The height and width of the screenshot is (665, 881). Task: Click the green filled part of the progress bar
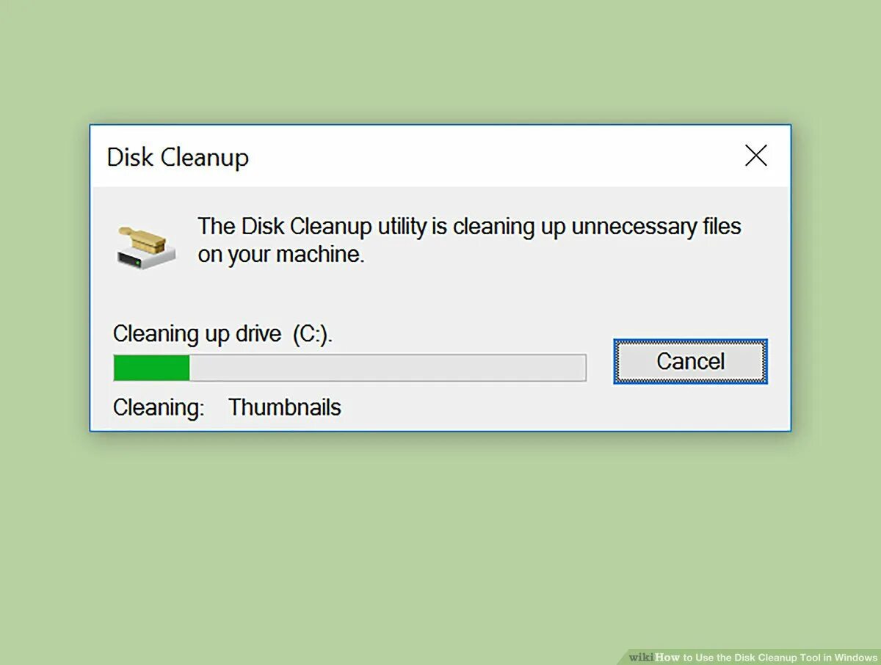pyautogui.click(x=152, y=368)
